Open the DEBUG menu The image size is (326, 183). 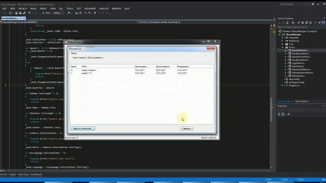pos(43,9)
